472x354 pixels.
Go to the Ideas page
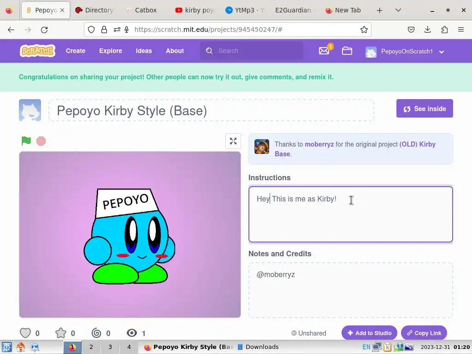[x=144, y=51]
